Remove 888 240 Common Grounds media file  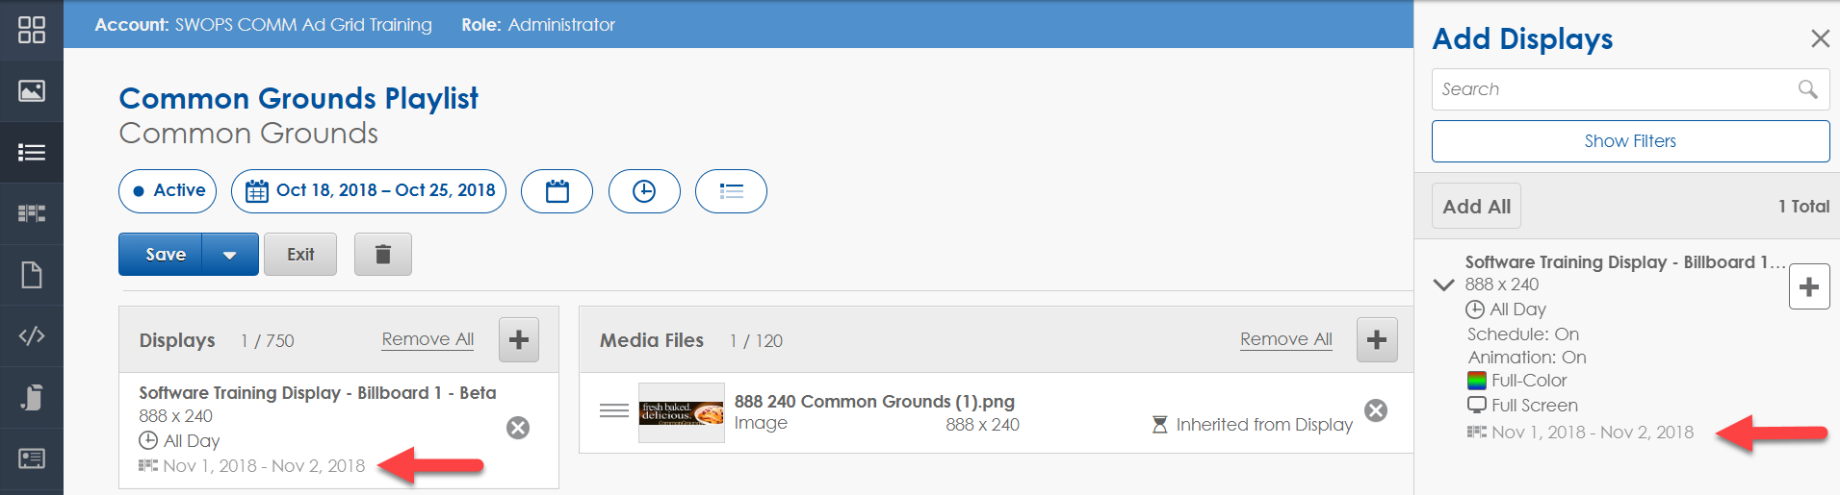tap(1377, 410)
